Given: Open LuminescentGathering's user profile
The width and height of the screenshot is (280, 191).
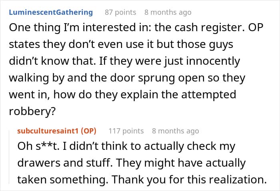Looking at the screenshot, I should (x=51, y=12).
